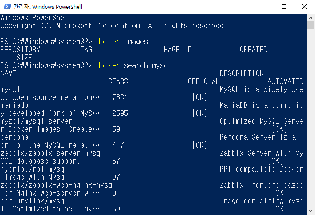Minimize the PowerShell window

(x=264, y=7)
